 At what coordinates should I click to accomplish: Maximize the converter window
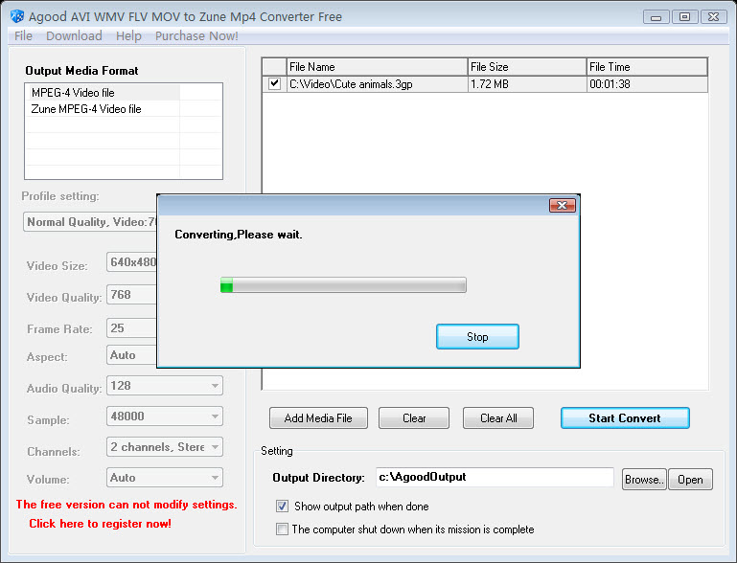685,17
